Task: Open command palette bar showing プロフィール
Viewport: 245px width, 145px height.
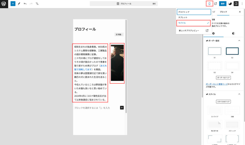Action: coord(124,4)
